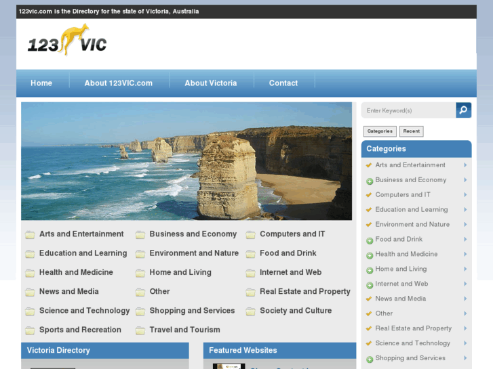Open sidebar Science and Technology link
This screenshot has width=493, height=369.
[x=413, y=343]
